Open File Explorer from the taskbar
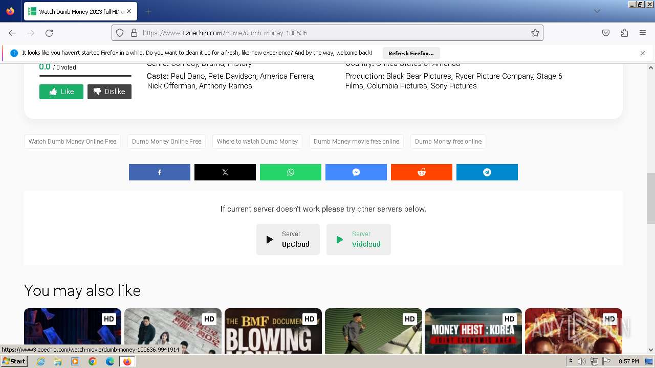 point(58,361)
